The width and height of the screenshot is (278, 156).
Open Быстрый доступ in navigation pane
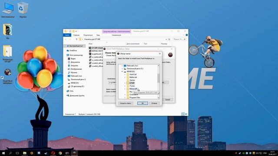tap(74, 46)
